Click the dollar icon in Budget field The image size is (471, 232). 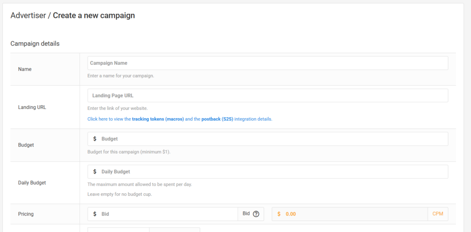click(x=95, y=139)
